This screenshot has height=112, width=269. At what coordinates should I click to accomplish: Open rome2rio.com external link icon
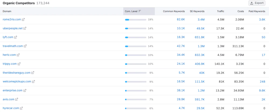coord(23,20)
